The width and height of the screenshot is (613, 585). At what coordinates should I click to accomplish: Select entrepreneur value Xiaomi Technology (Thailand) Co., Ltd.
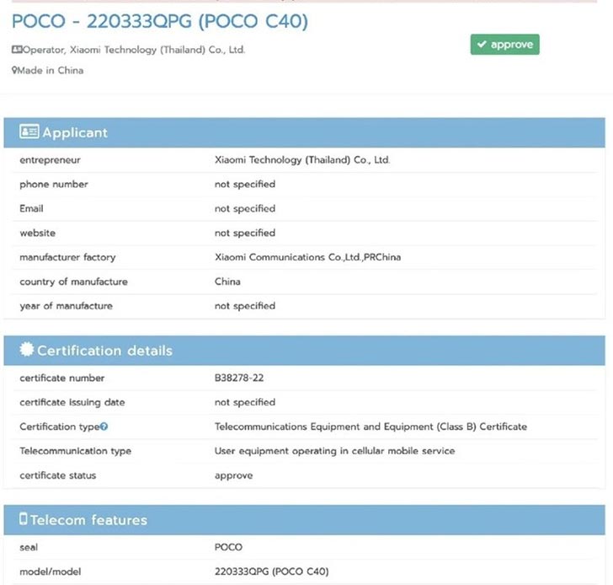(x=302, y=160)
